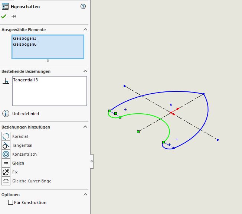242x214 pixels.
Task: Click the Eigenschaften property manager icon
Action: coord(5,6)
